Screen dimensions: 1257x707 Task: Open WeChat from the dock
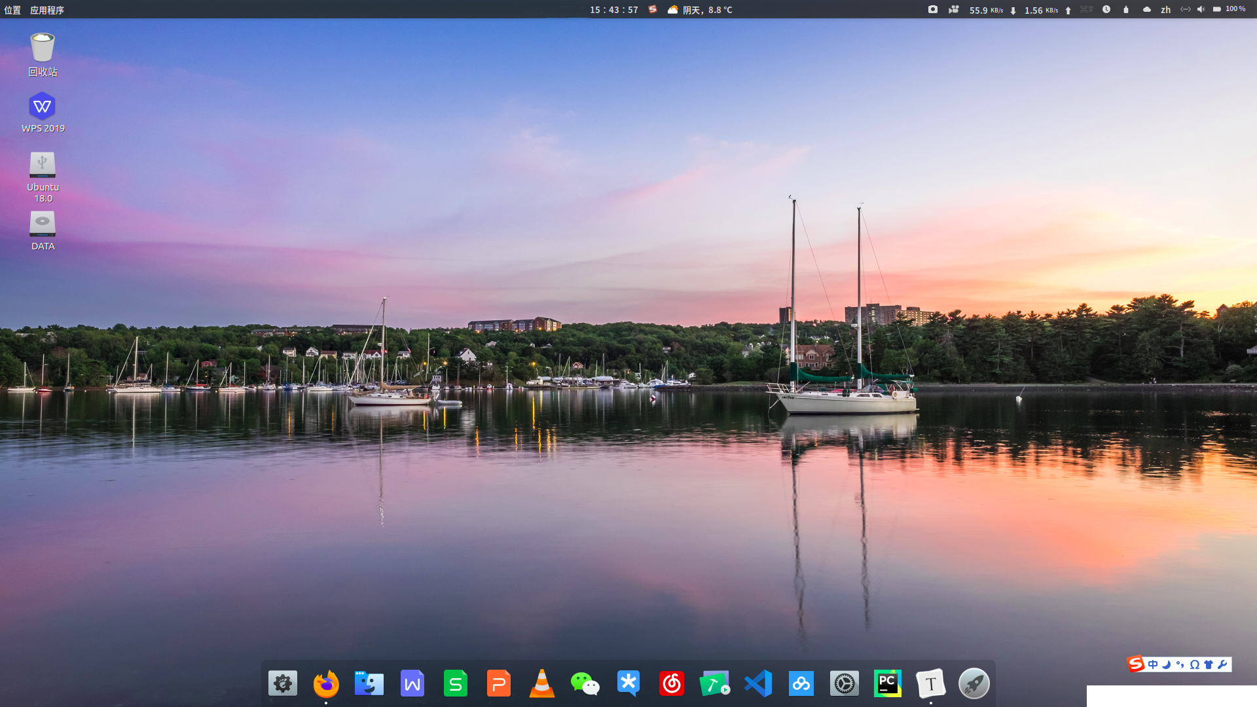click(585, 684)
